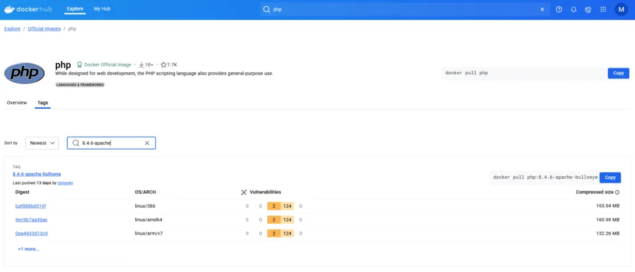Click the Docker Official Image badge icon

tap(79, 64)
